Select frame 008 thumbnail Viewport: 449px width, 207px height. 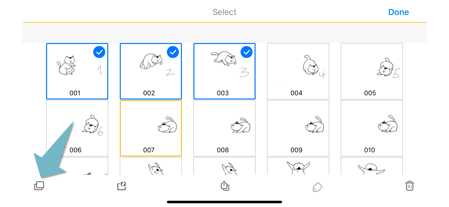[224, 128]
